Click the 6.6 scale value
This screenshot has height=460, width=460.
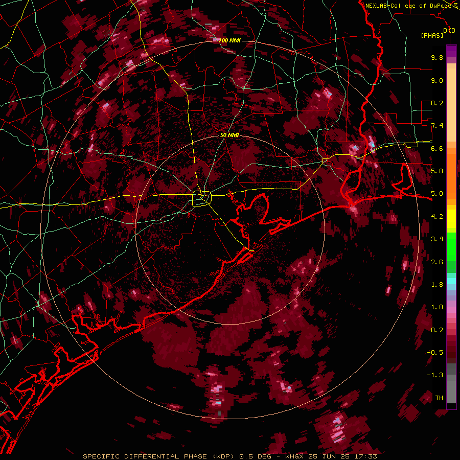pos(437,148)
